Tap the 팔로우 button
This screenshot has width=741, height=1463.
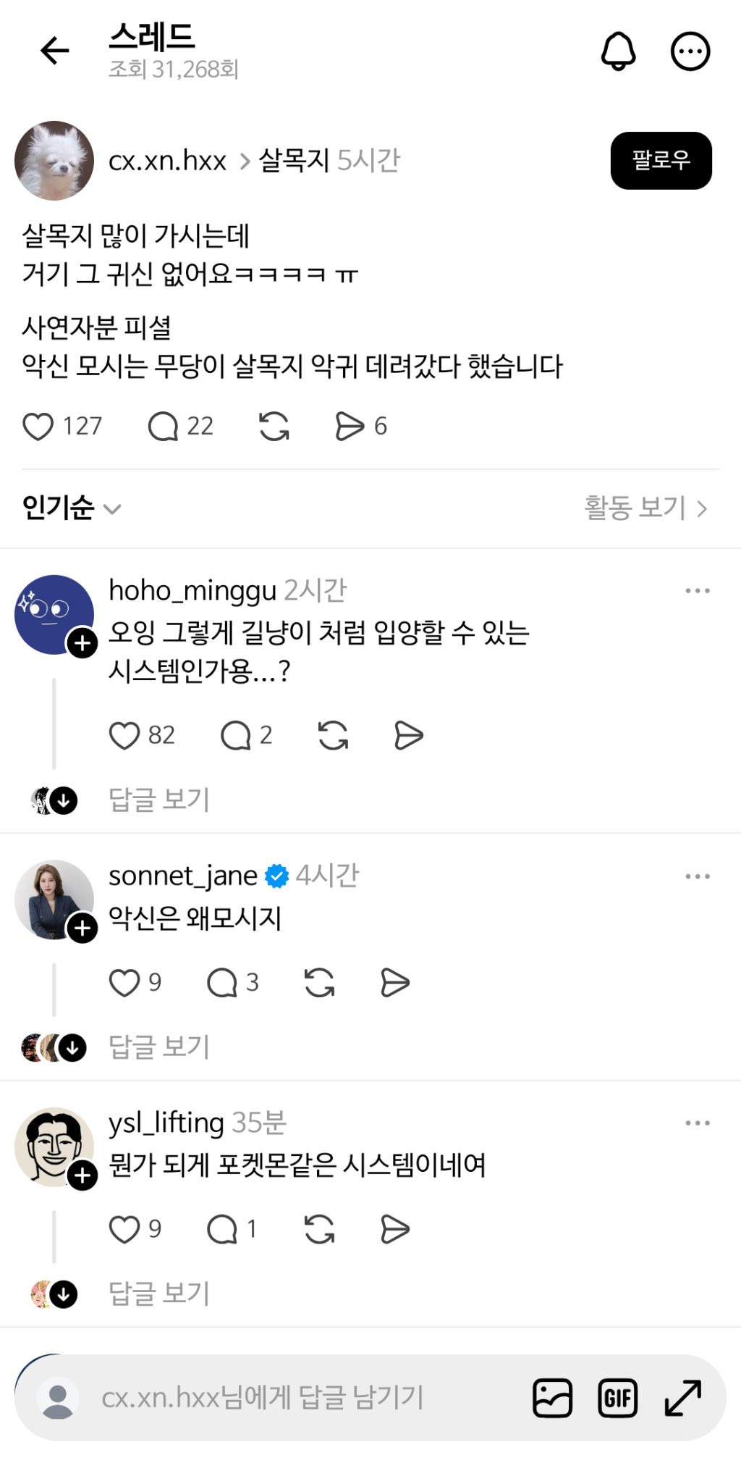click(x=661, y=160)
